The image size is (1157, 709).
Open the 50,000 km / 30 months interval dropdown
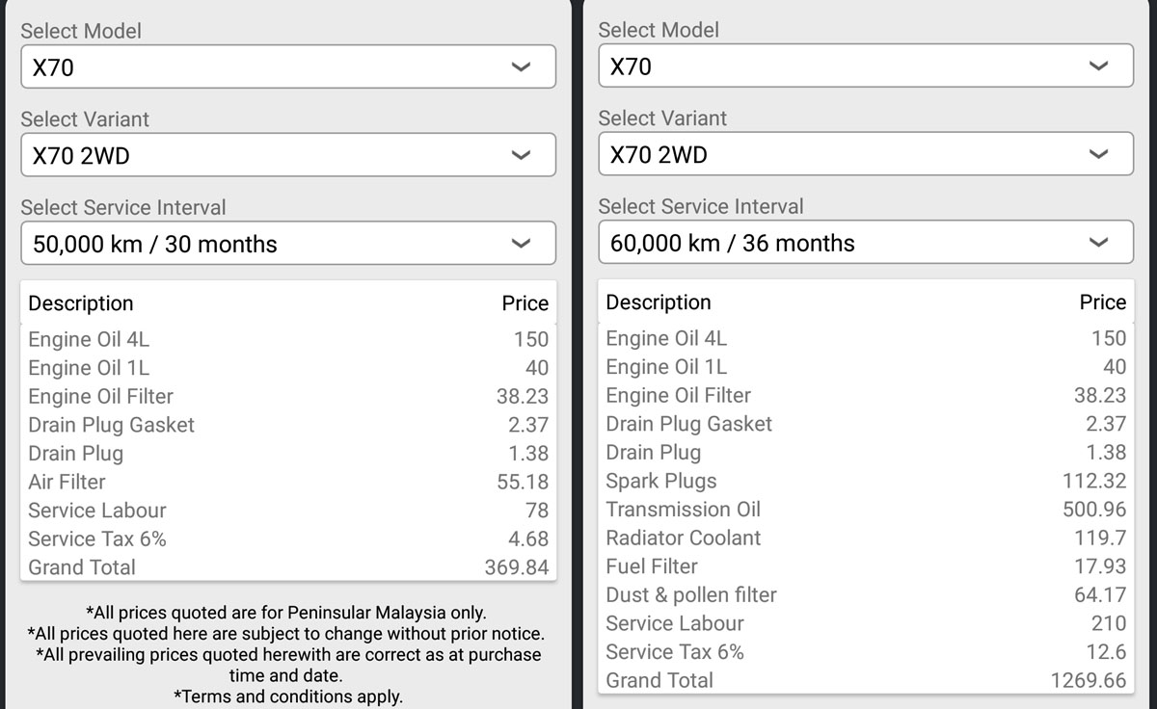[287, 244]
